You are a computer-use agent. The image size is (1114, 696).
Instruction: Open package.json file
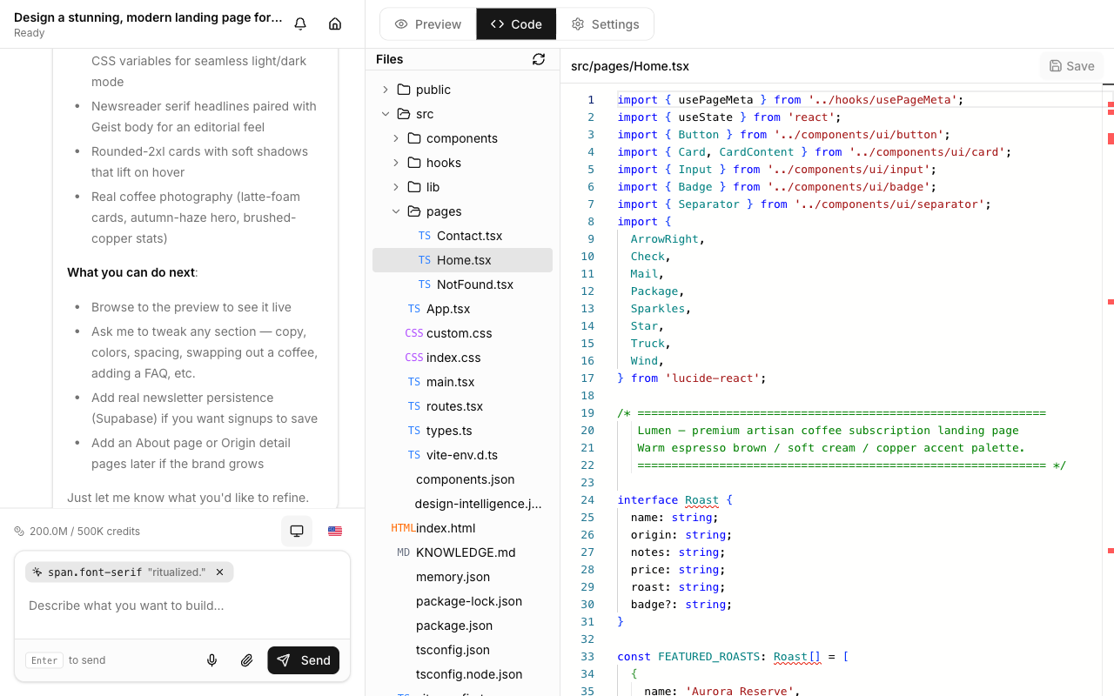tap(462, 626)
